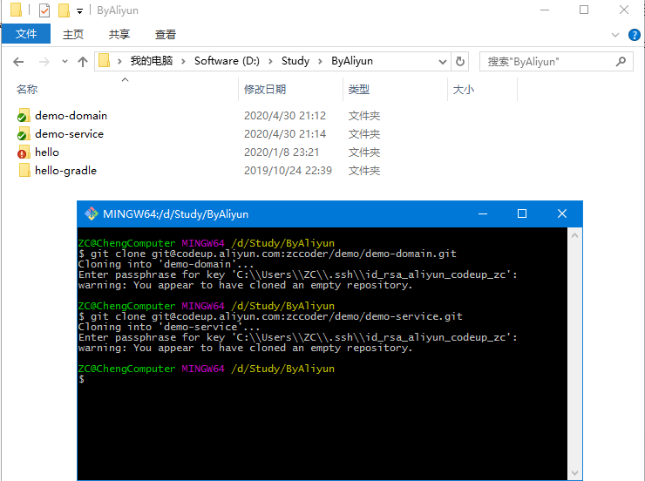Click the git clone demo-domain.git command line

coord(268,254)
